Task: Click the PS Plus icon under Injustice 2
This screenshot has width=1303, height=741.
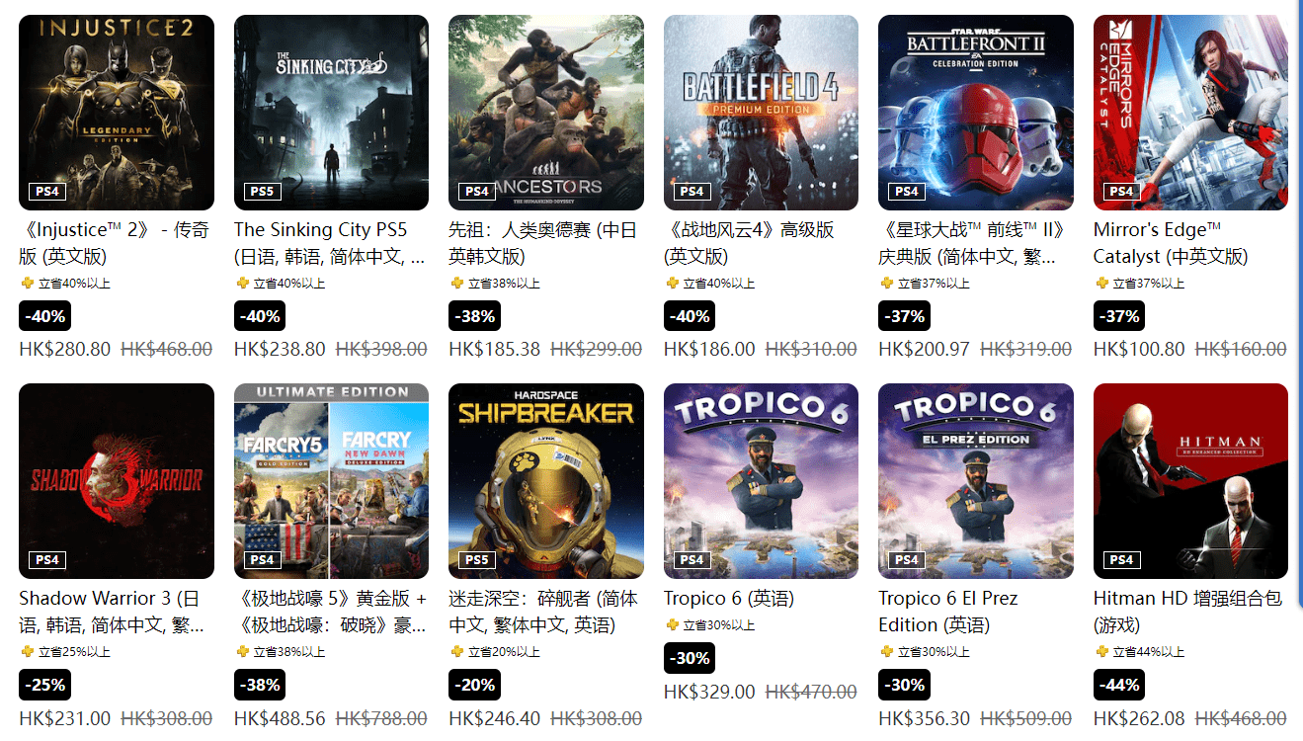Action: [x=27, y=284]
